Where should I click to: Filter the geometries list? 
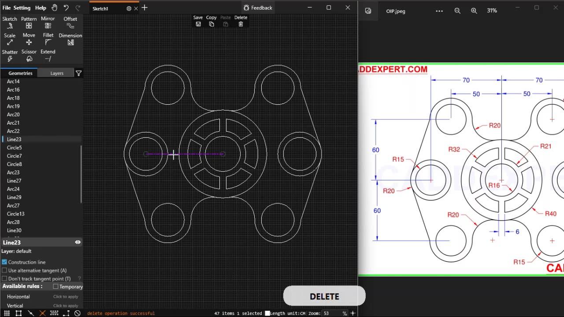(x=78, y=73)
